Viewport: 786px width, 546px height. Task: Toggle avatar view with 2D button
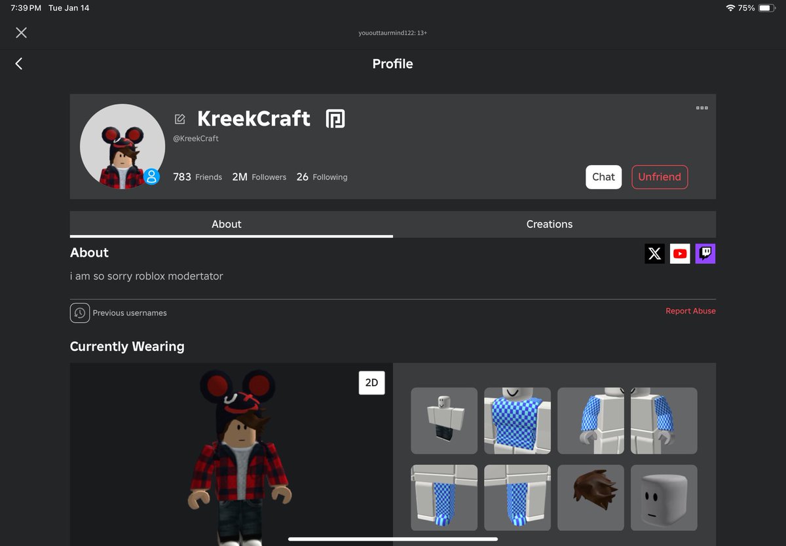pos(371,383)
